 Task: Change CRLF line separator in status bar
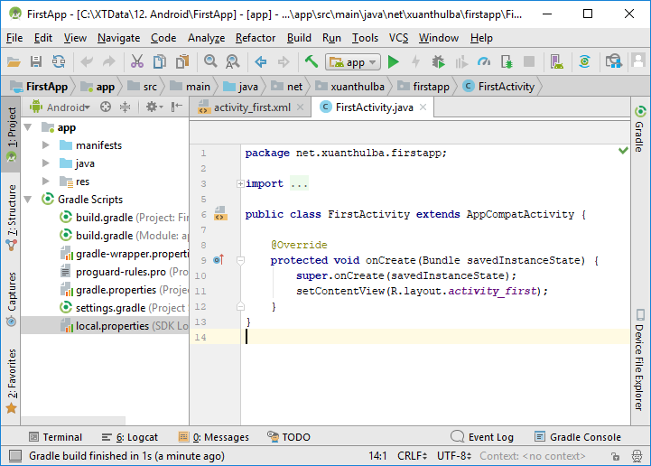[x=412, y=456]
